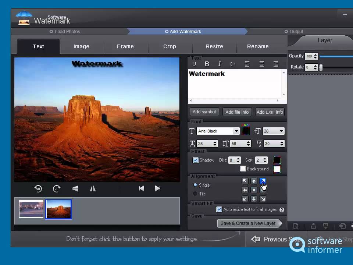353x265 pixels.
Task: Select Single alignment mode
Action: click(x=195, y=185)
